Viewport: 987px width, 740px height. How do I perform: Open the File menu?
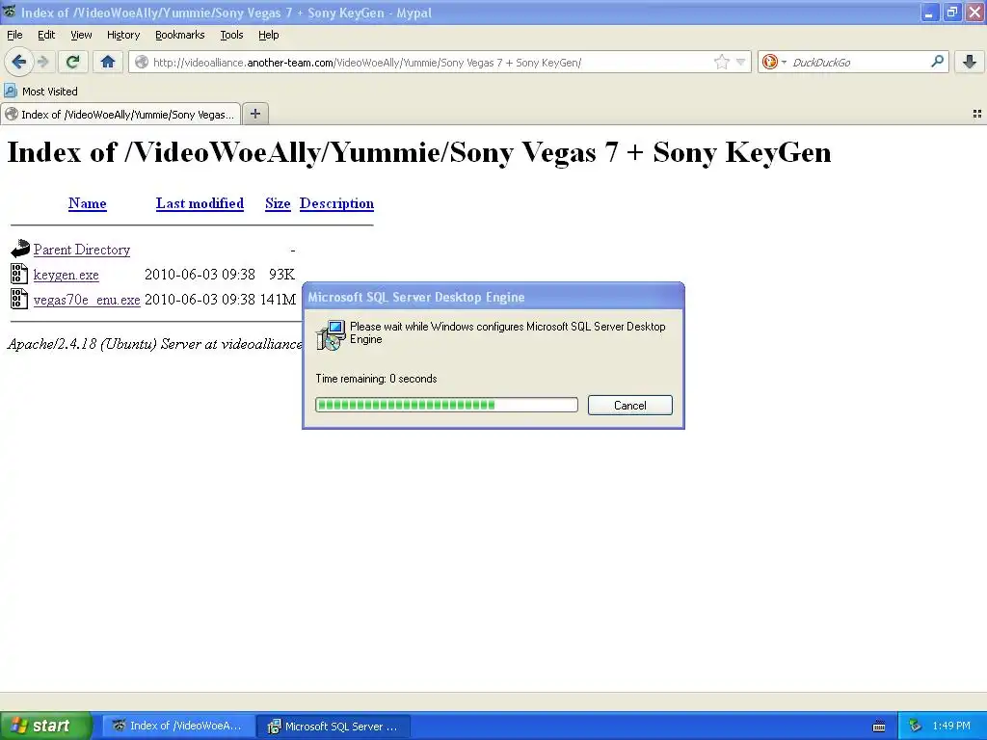[14, 35]
